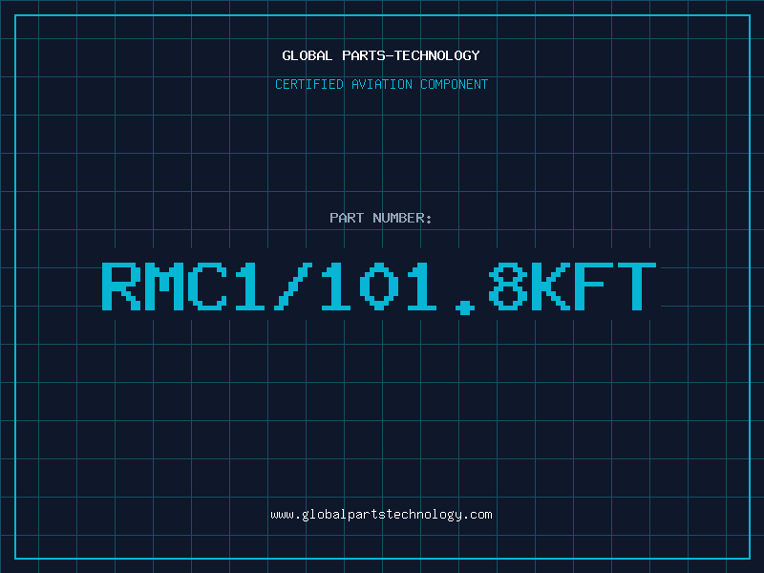Select the word COMPONENT in the subtitle
Viewport: 764px width, 573px height.
(455, 84)
